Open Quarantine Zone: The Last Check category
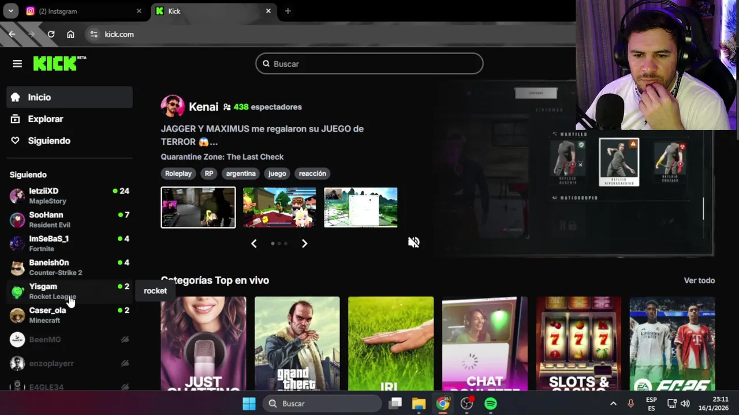 tap(222, 157)
